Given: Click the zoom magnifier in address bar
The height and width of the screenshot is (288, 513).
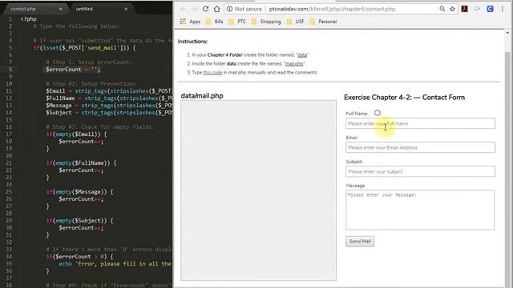Looking at the screenshot, I should [442, 9].
